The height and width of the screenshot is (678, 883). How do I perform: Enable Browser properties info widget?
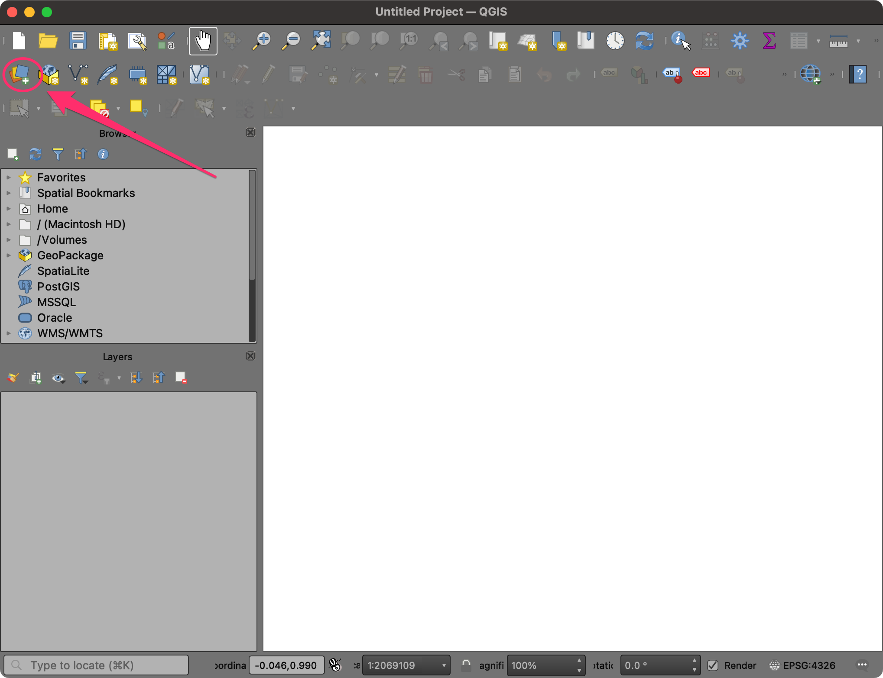103,154
